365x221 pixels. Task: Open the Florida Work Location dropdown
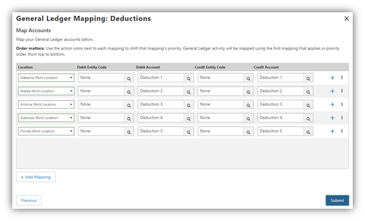(46, 131)
